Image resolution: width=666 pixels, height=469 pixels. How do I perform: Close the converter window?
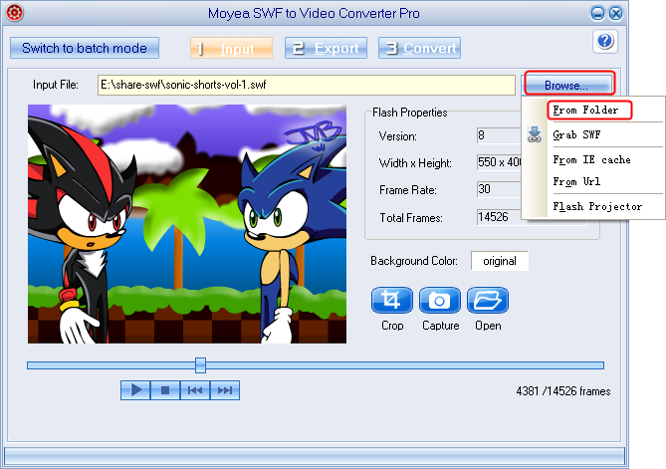pos(615,14)
